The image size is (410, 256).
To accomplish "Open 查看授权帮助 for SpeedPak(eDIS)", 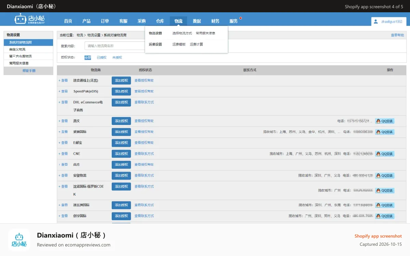I will click(144, 91).
